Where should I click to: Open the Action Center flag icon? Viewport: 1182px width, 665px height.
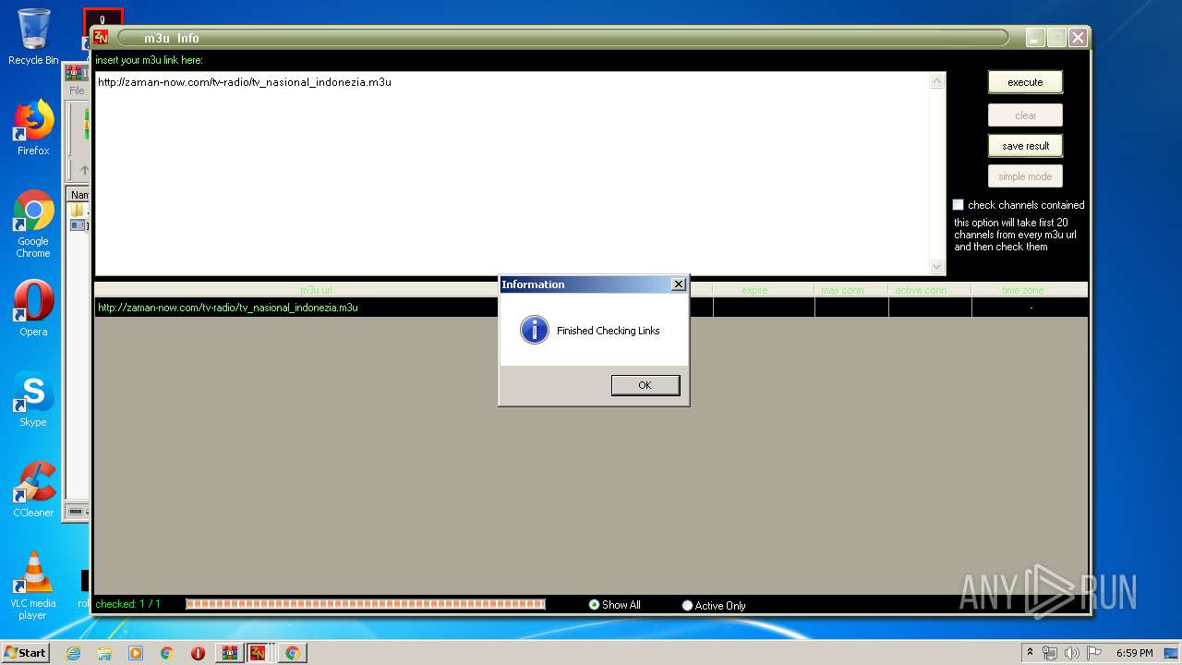pyautogui.click(x=1094, y=653)
